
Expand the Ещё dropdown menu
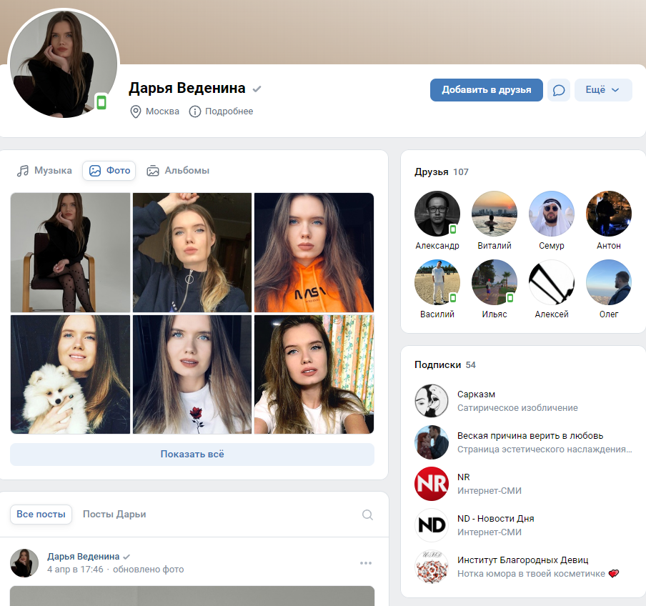[603, 90]
